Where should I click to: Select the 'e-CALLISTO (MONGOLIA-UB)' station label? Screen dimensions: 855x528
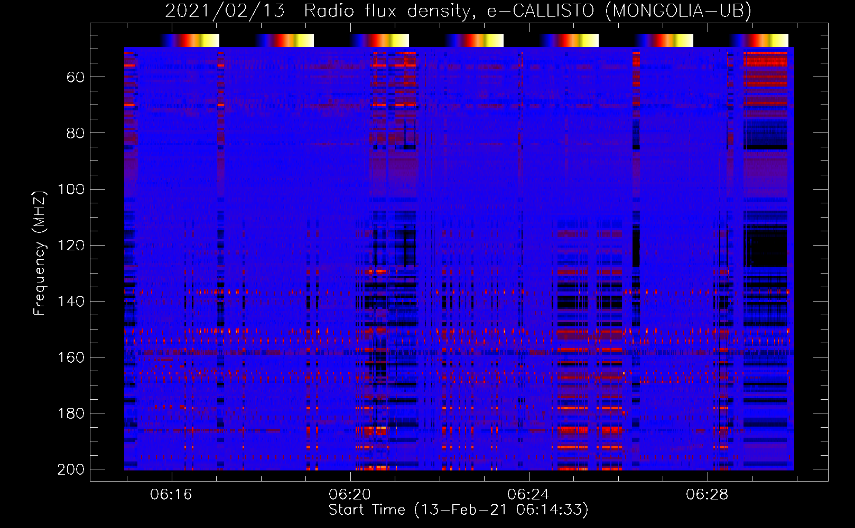tap(619, 11)
